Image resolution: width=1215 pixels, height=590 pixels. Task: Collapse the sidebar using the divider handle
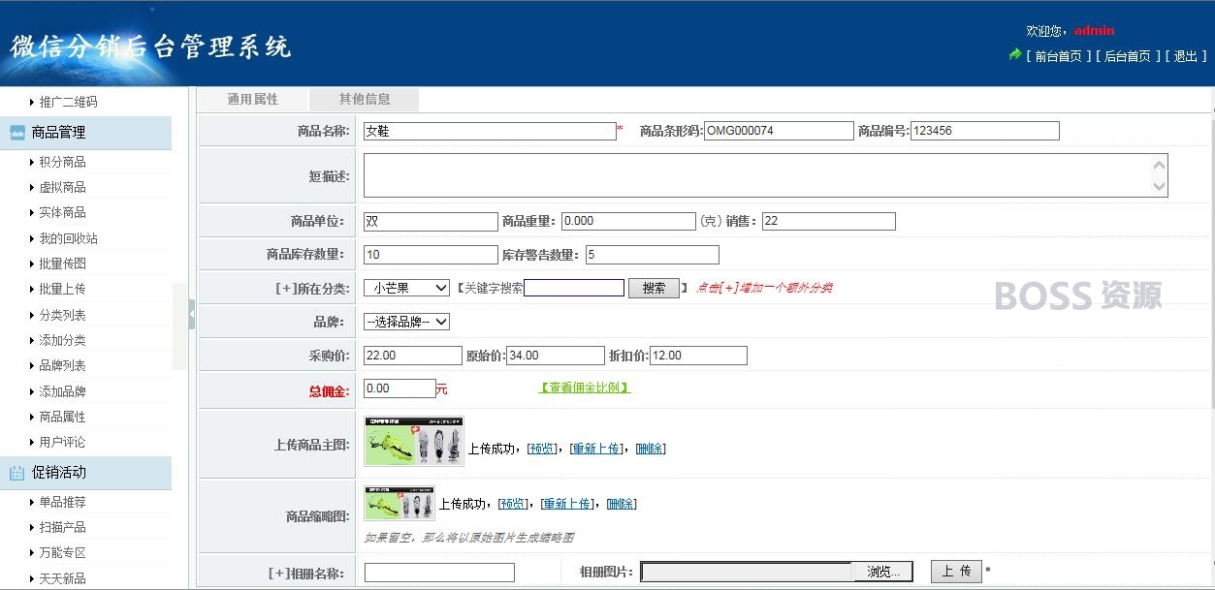point(191,314)
